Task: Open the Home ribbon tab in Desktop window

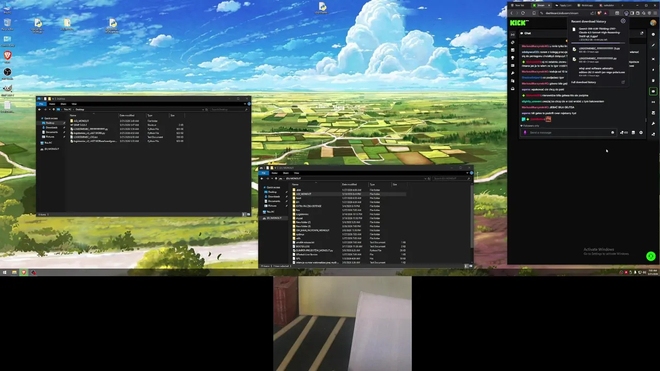Action: pos(52,104)
